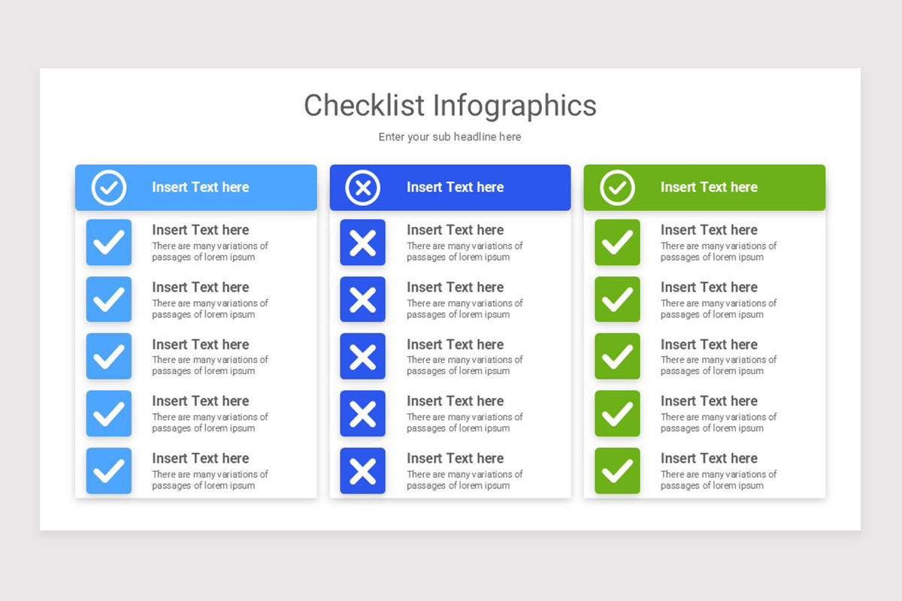
Task: Toggle the bottom light-blue checkbox in left column
Action: click(x=109, y=471)
